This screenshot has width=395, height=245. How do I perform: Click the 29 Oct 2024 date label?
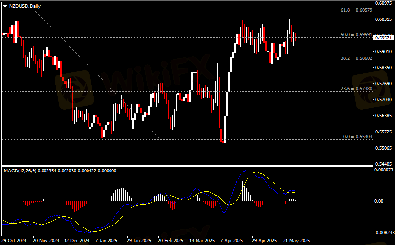[x=15, y=241]
